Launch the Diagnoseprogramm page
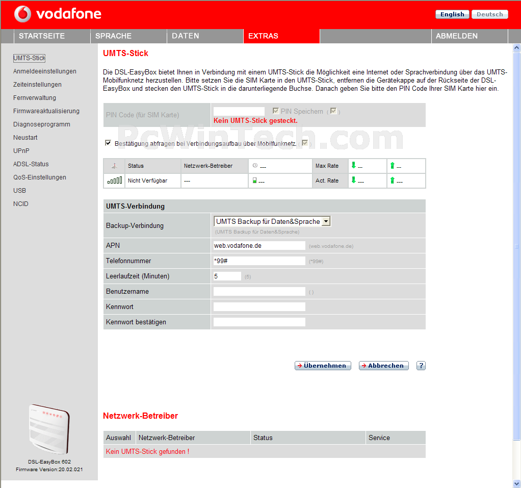The height and width of the screenshot is (488, 521). (x=41, y=124)
